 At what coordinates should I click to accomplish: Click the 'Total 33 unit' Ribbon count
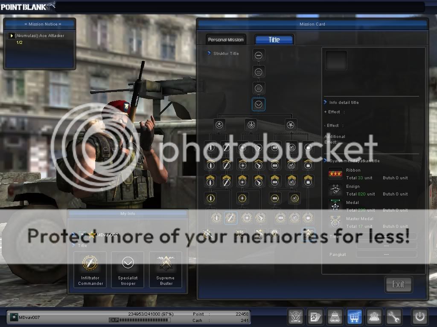359,178
